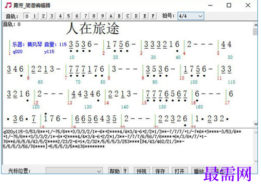Select track A button

pos(111,16)
